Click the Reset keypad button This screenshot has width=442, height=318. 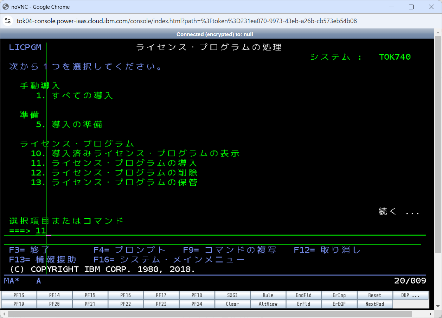click(x=374, y=295)
